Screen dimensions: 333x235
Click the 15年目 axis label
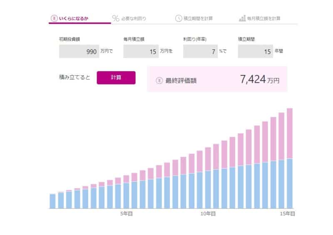pyautogui.click(x=287, y=213)
